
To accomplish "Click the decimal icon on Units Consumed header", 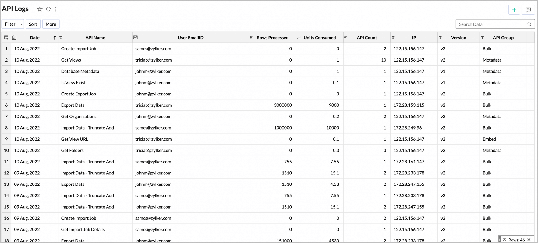I will pyautogui.click(x=299, y=38).
